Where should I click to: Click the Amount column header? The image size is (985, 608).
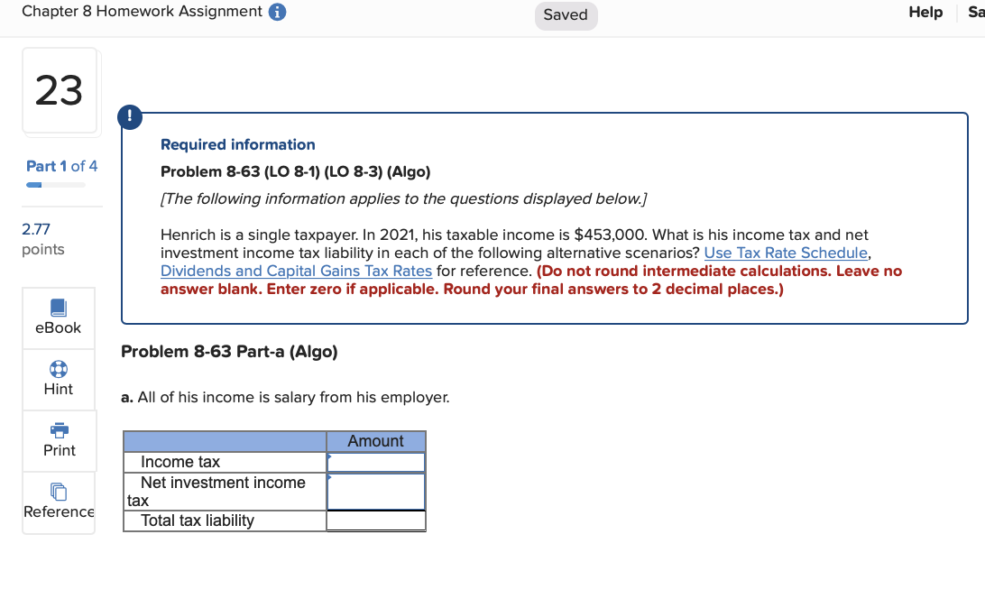pos(375,440)
